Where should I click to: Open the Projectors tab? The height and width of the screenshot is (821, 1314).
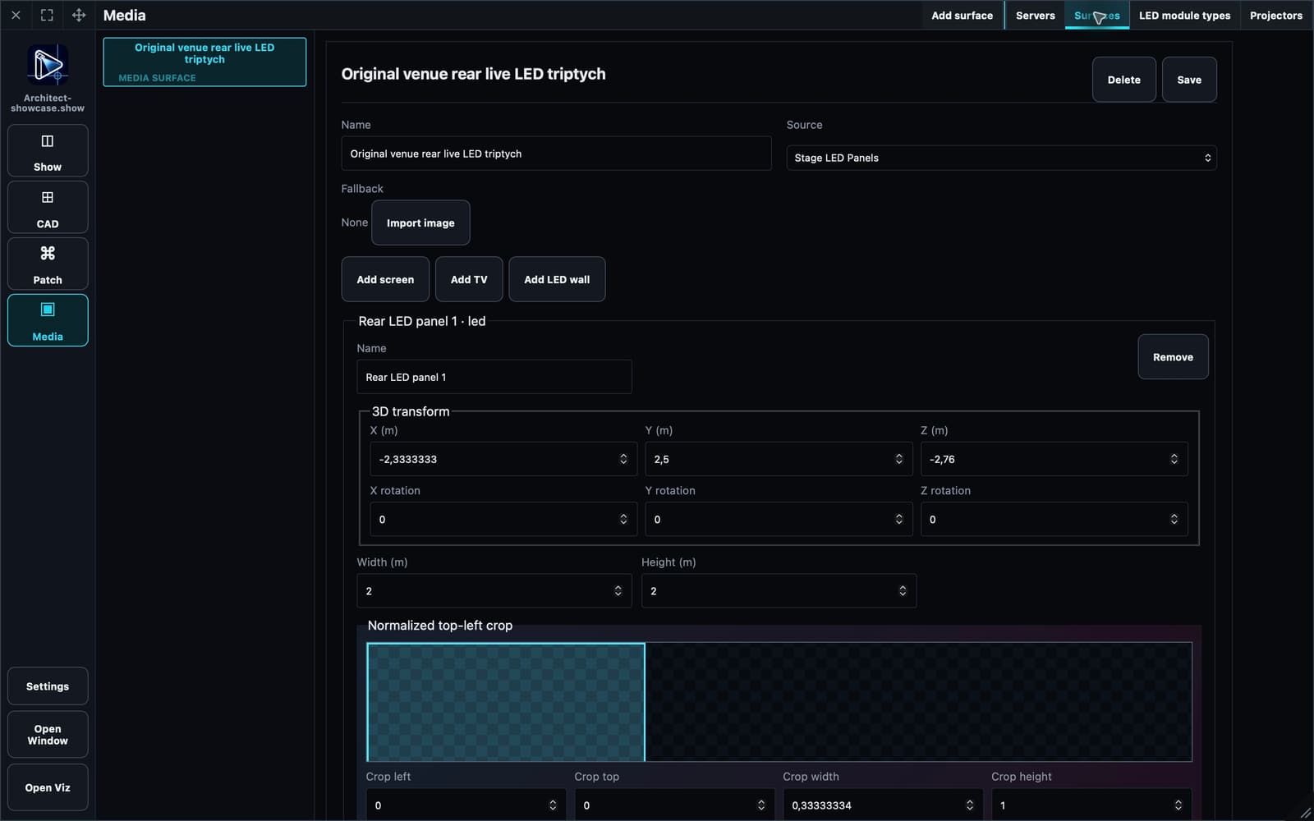(1276, 15)
